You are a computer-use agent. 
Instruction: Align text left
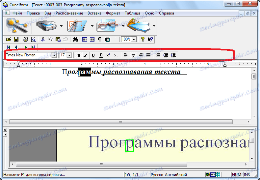(x=125, y=55)
